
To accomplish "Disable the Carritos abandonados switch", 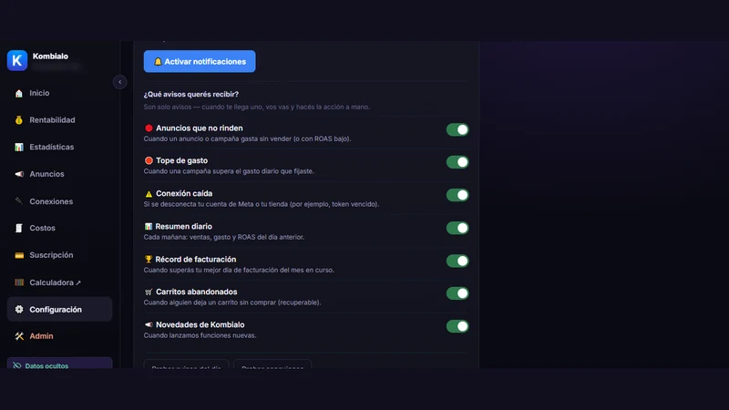I will coord(457,293).
